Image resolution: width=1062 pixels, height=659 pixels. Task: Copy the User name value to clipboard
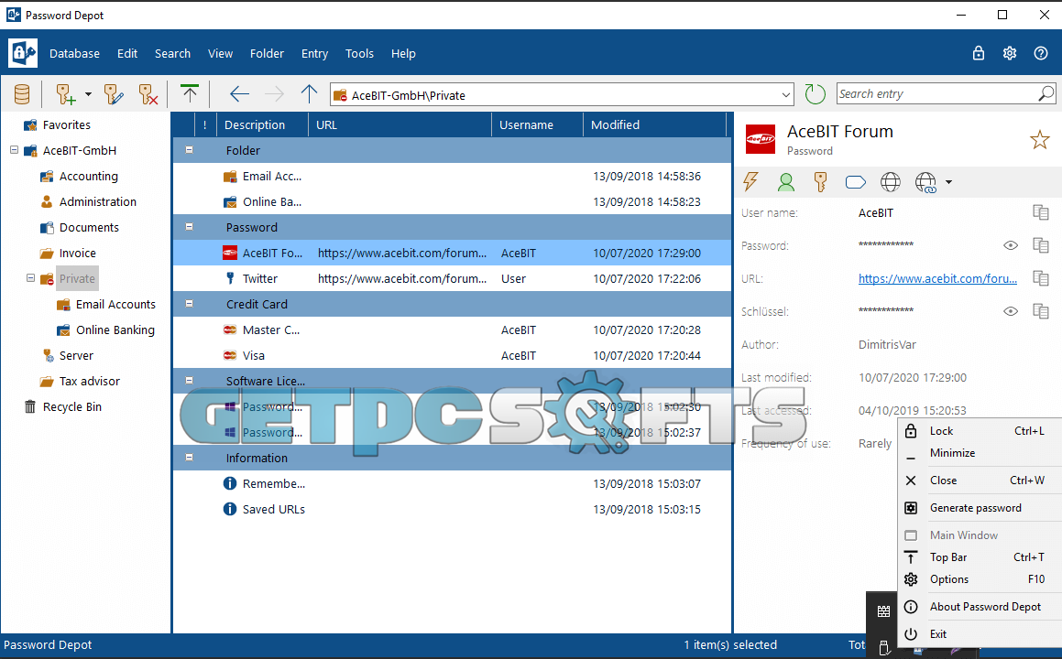point(1040,212)
